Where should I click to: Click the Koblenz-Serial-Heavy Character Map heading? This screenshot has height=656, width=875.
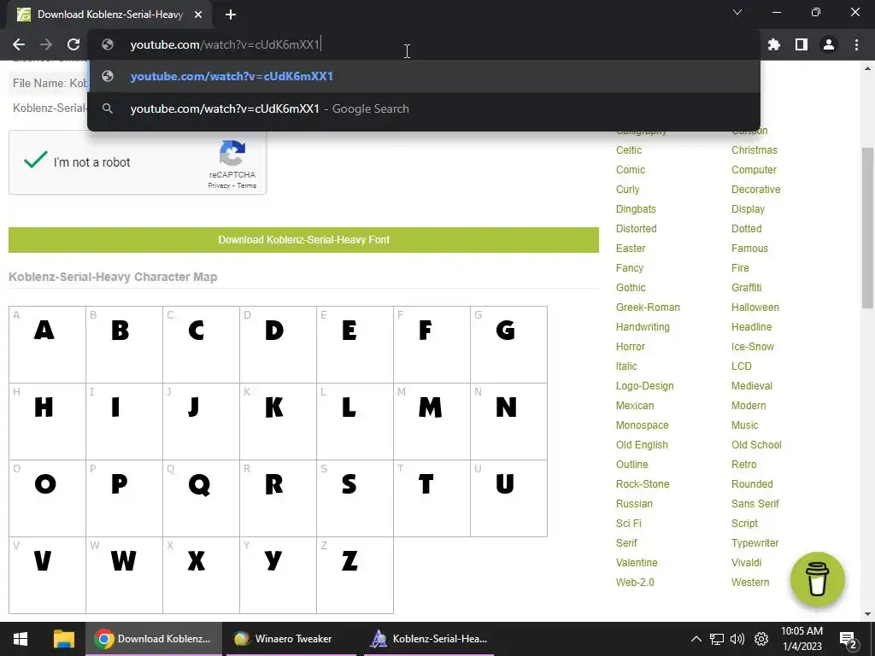click(113, 278)
